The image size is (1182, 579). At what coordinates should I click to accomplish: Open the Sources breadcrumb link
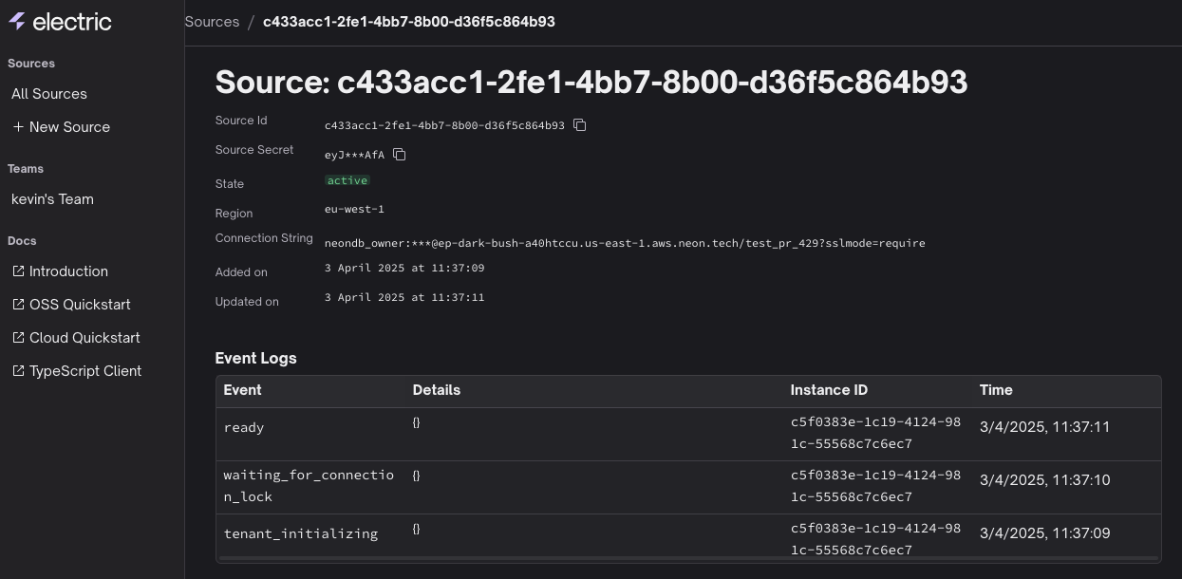click(212, 21)
